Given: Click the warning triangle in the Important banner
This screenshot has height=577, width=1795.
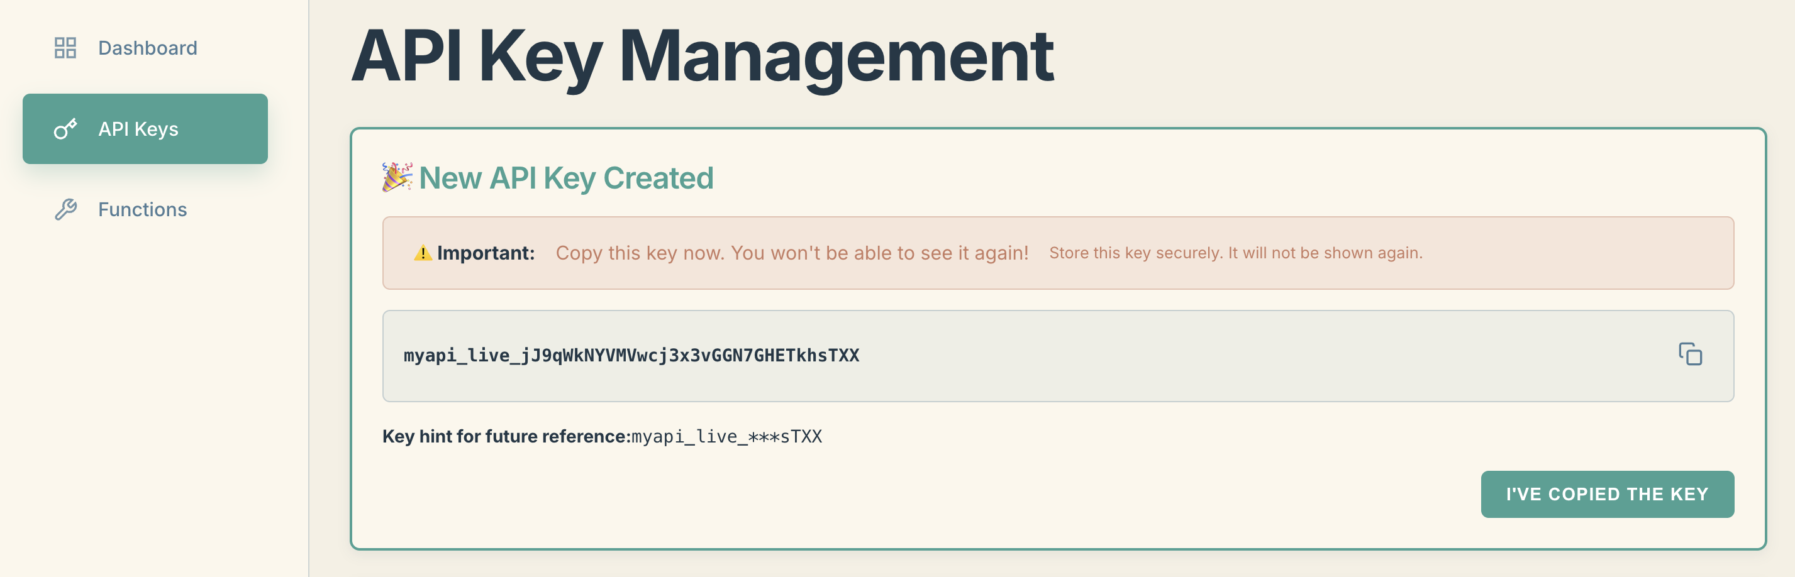Looking at the screenshot, I should click(x=422, y=253).
